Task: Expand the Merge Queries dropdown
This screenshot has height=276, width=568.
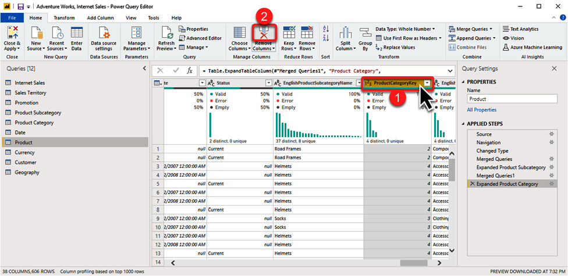Action: [x=491, y=29]
